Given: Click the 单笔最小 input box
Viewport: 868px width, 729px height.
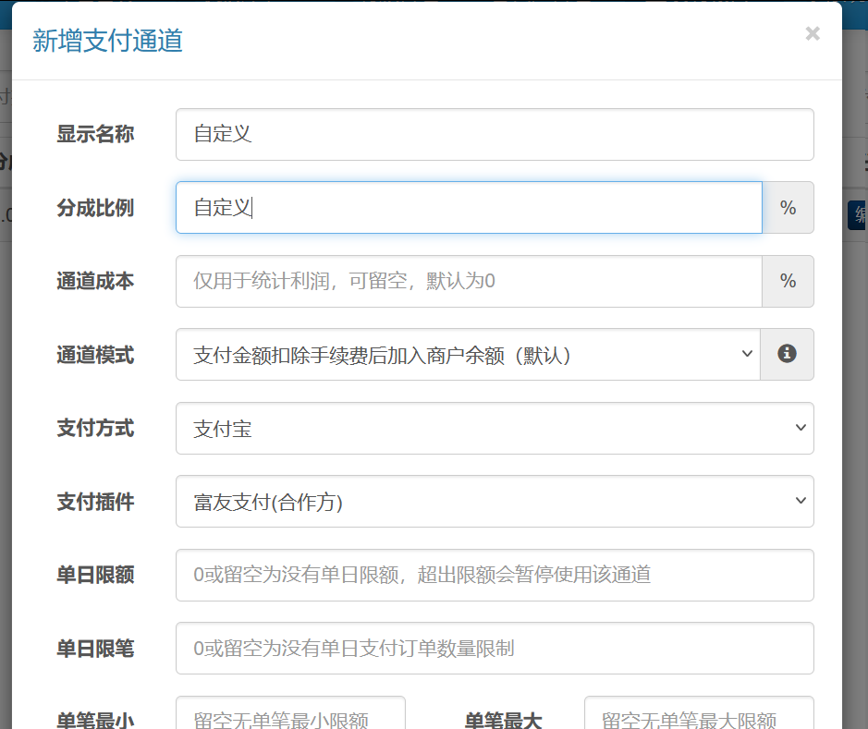Looking at the screenshot, I should click(x=290, y=714).
